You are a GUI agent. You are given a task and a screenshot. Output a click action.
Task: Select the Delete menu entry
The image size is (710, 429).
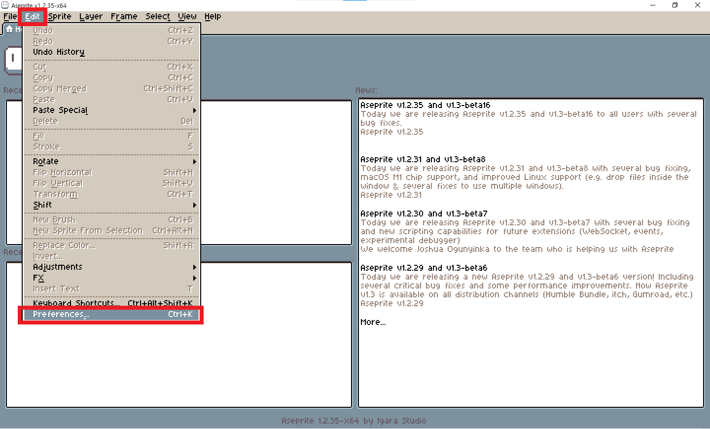(112, 121)
